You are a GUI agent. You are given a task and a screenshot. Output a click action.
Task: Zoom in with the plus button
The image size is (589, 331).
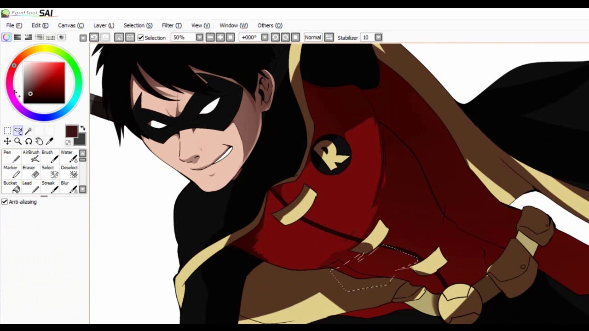[220, 37]
